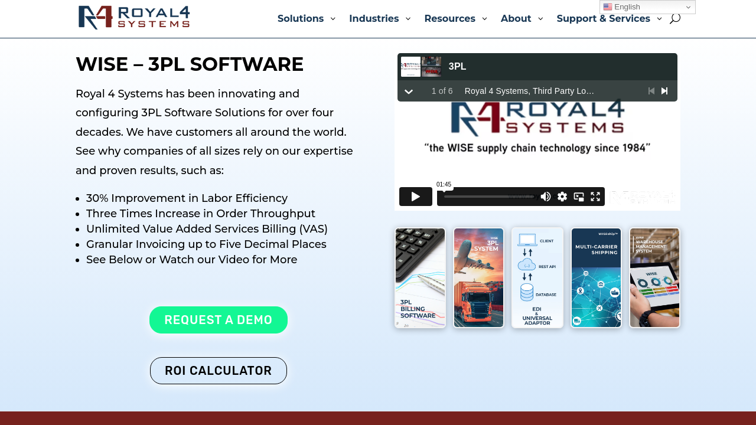
Task: Open video settings gear
Action: tap(562, 197)
